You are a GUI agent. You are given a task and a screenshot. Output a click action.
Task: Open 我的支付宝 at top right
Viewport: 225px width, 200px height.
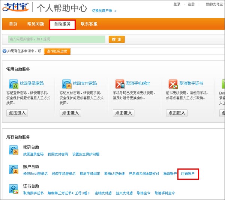pos(214,4)
